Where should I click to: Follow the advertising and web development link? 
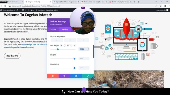[19, 47]
